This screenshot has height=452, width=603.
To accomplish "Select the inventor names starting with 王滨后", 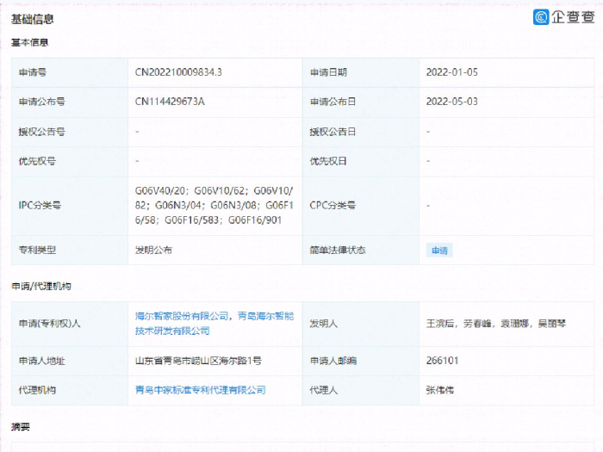I will (496, 324).
